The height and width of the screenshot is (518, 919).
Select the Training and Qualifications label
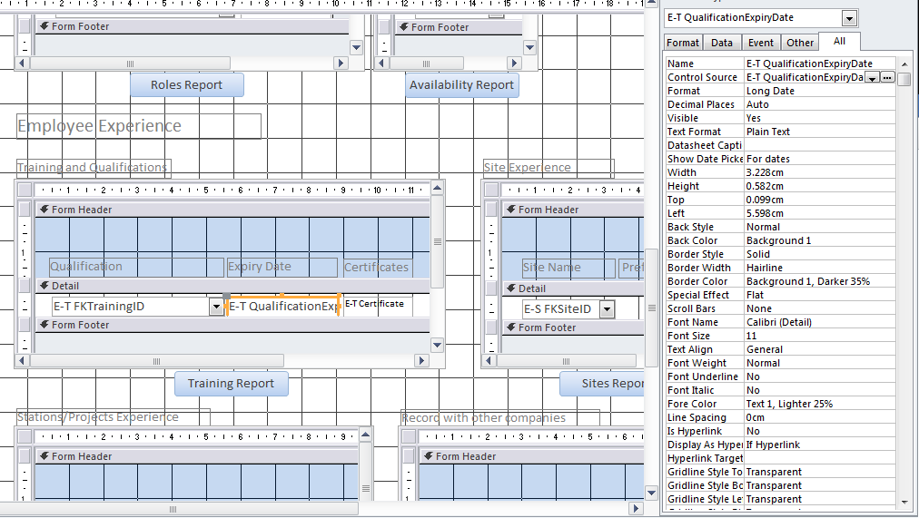[x=94, y=168]
